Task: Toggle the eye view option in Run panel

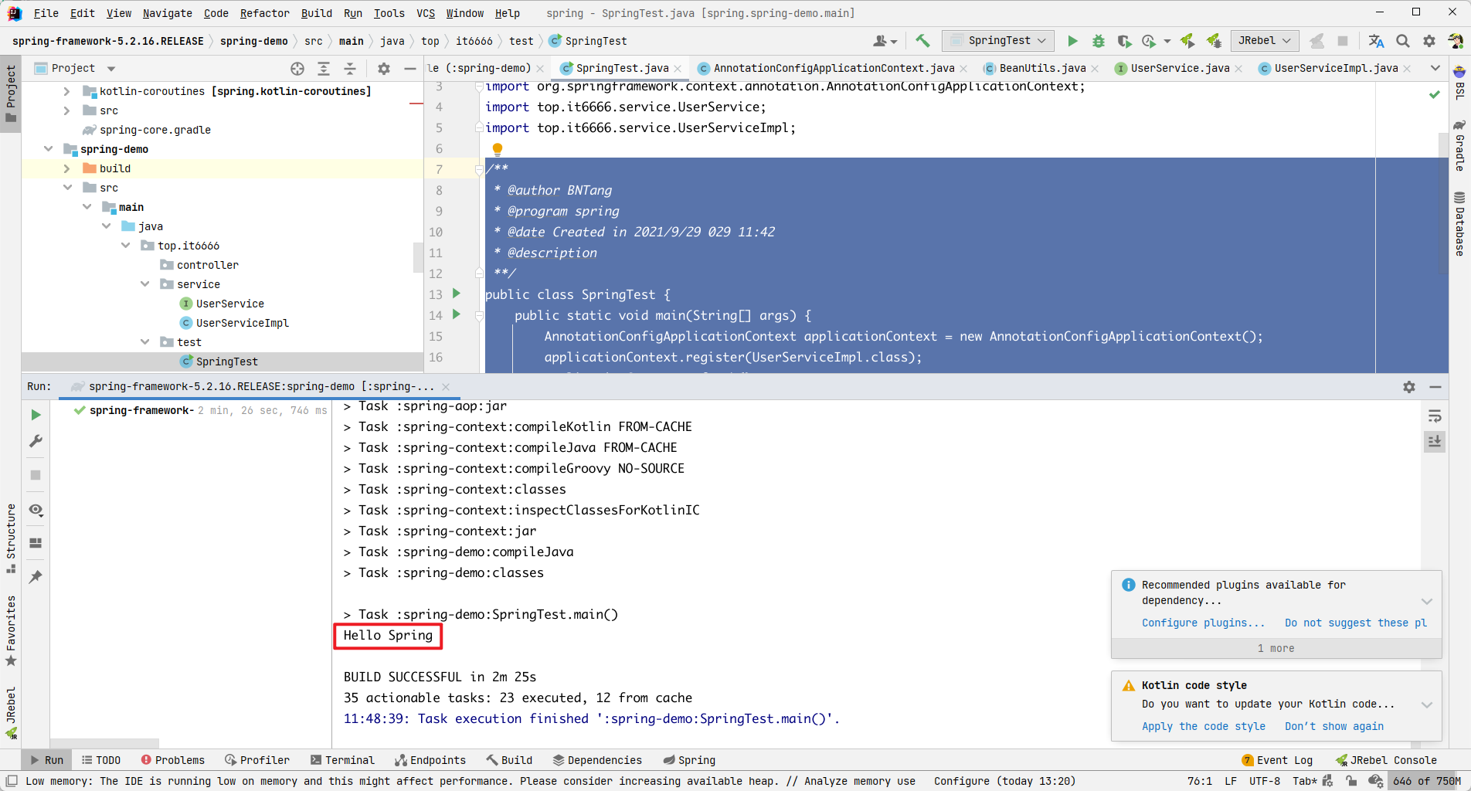Action: pos(36,510)
